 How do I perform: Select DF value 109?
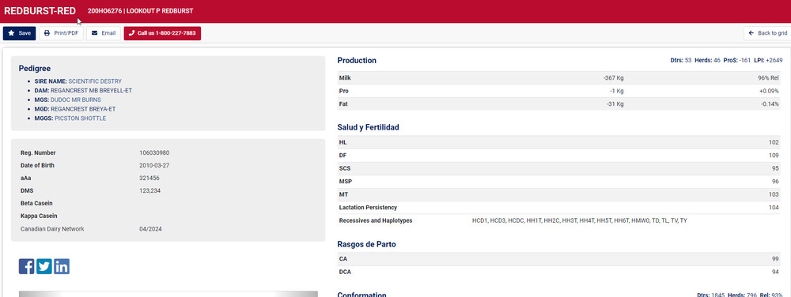[x=774, y=156]
